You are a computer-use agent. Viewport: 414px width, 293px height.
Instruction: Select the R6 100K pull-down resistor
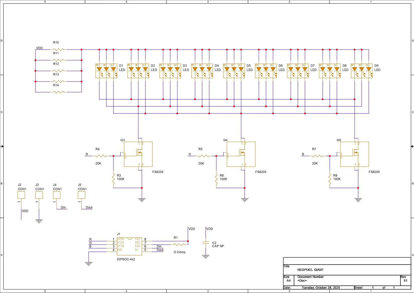point(216,178)
